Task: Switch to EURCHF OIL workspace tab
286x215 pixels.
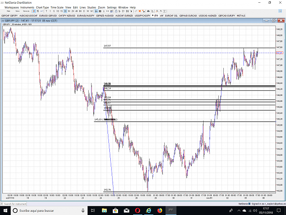Action: click(x=171, y=16)
